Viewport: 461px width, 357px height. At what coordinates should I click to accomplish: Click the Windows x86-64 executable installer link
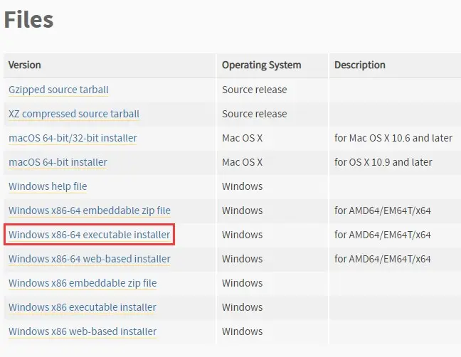pyautogui.click(x=89, y=235)
